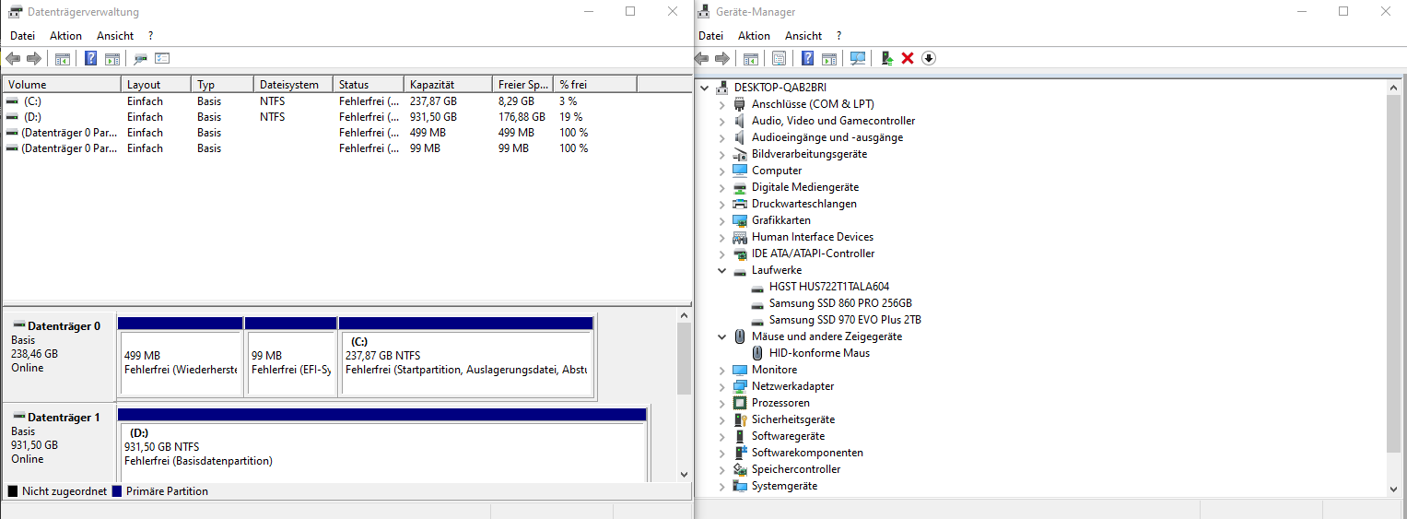1407x519 pixels.
Task: Expand the Computer category
Action: coord(722,171)
